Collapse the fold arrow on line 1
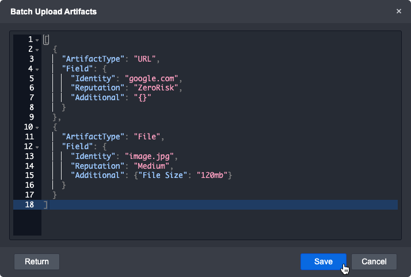This screenshot has width=411, height=277. tap(37, 40)
